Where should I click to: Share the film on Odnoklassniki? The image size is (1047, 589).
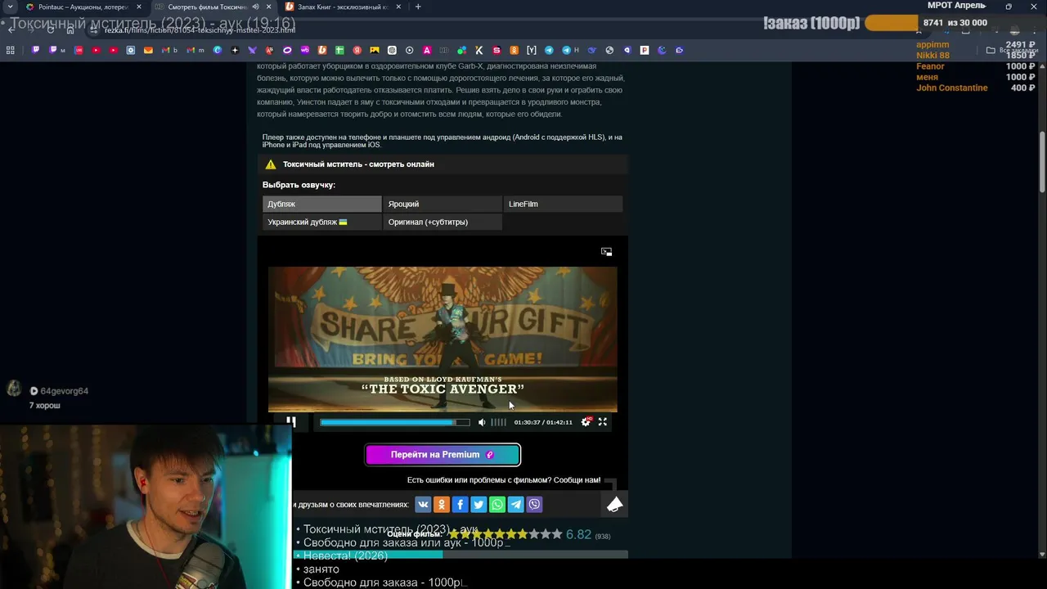(x=442, y=504)
